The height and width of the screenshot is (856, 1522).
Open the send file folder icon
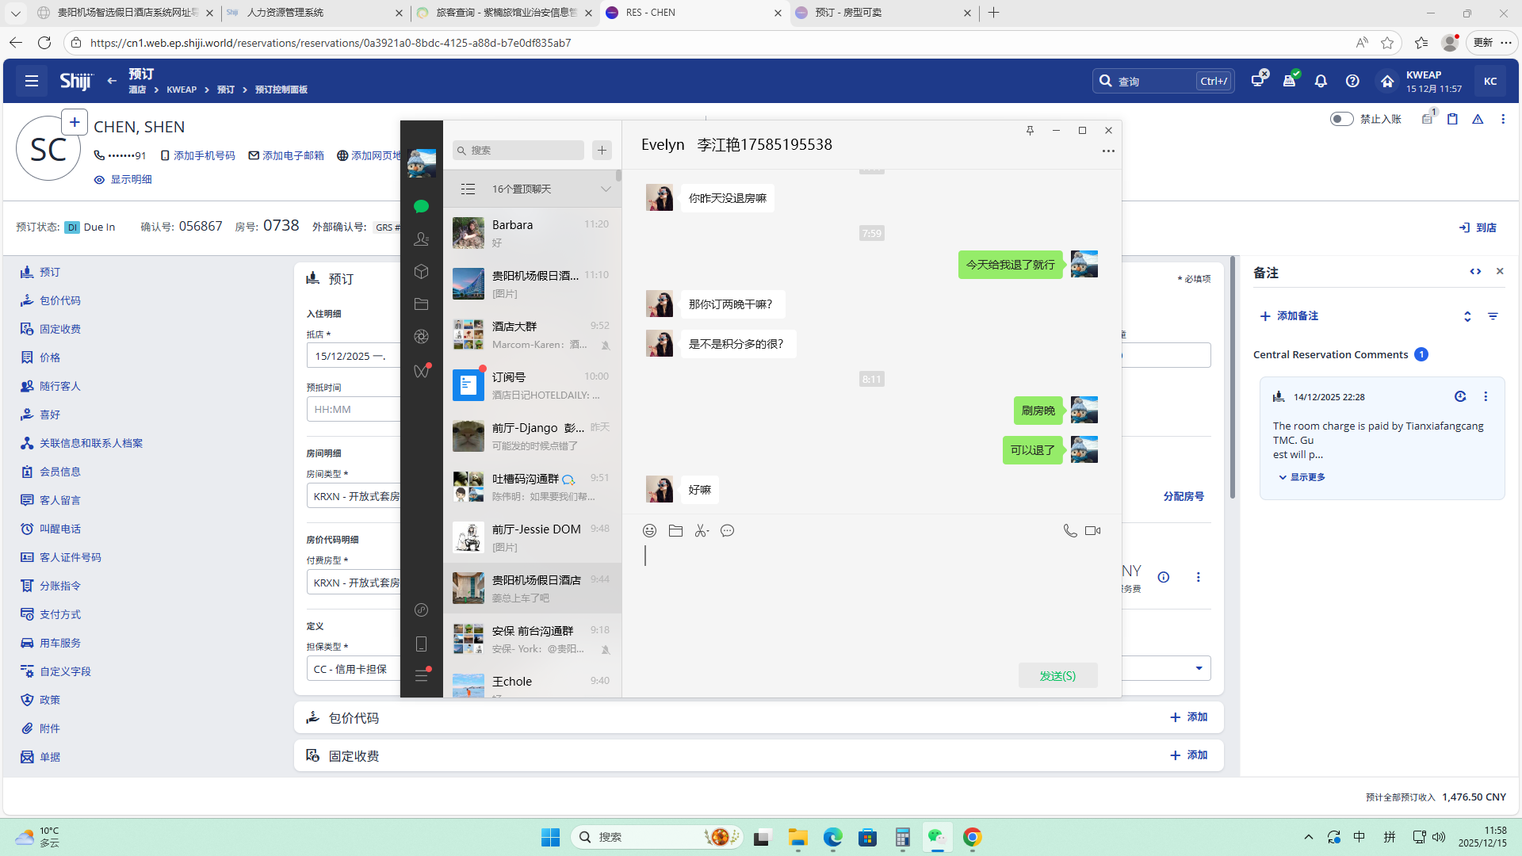pos(675,531)
